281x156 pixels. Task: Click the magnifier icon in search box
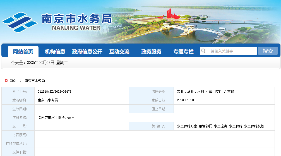203,51
